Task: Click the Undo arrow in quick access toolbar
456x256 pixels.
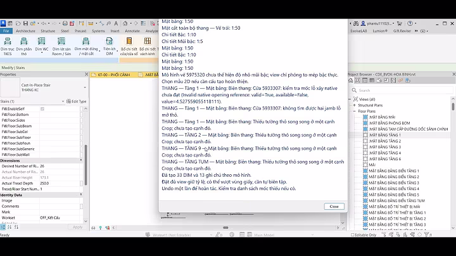Action: tap(44, 23)
